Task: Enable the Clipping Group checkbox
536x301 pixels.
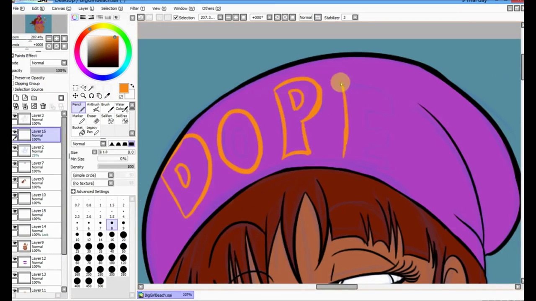Action: 13,84
